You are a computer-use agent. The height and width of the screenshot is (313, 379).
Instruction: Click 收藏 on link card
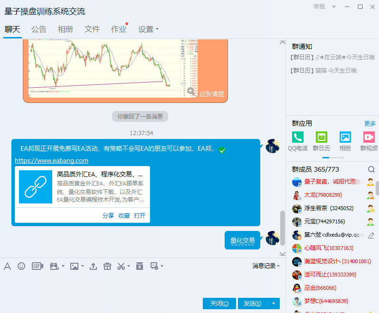(x=124, y=215)
